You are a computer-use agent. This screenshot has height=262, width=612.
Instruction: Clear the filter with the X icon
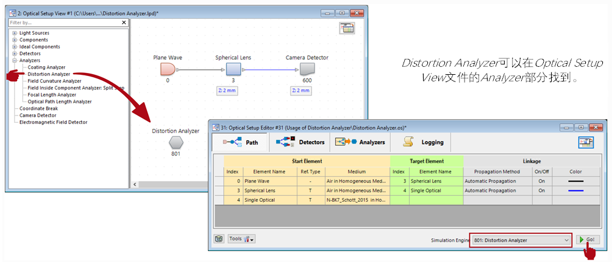(124, 22)
